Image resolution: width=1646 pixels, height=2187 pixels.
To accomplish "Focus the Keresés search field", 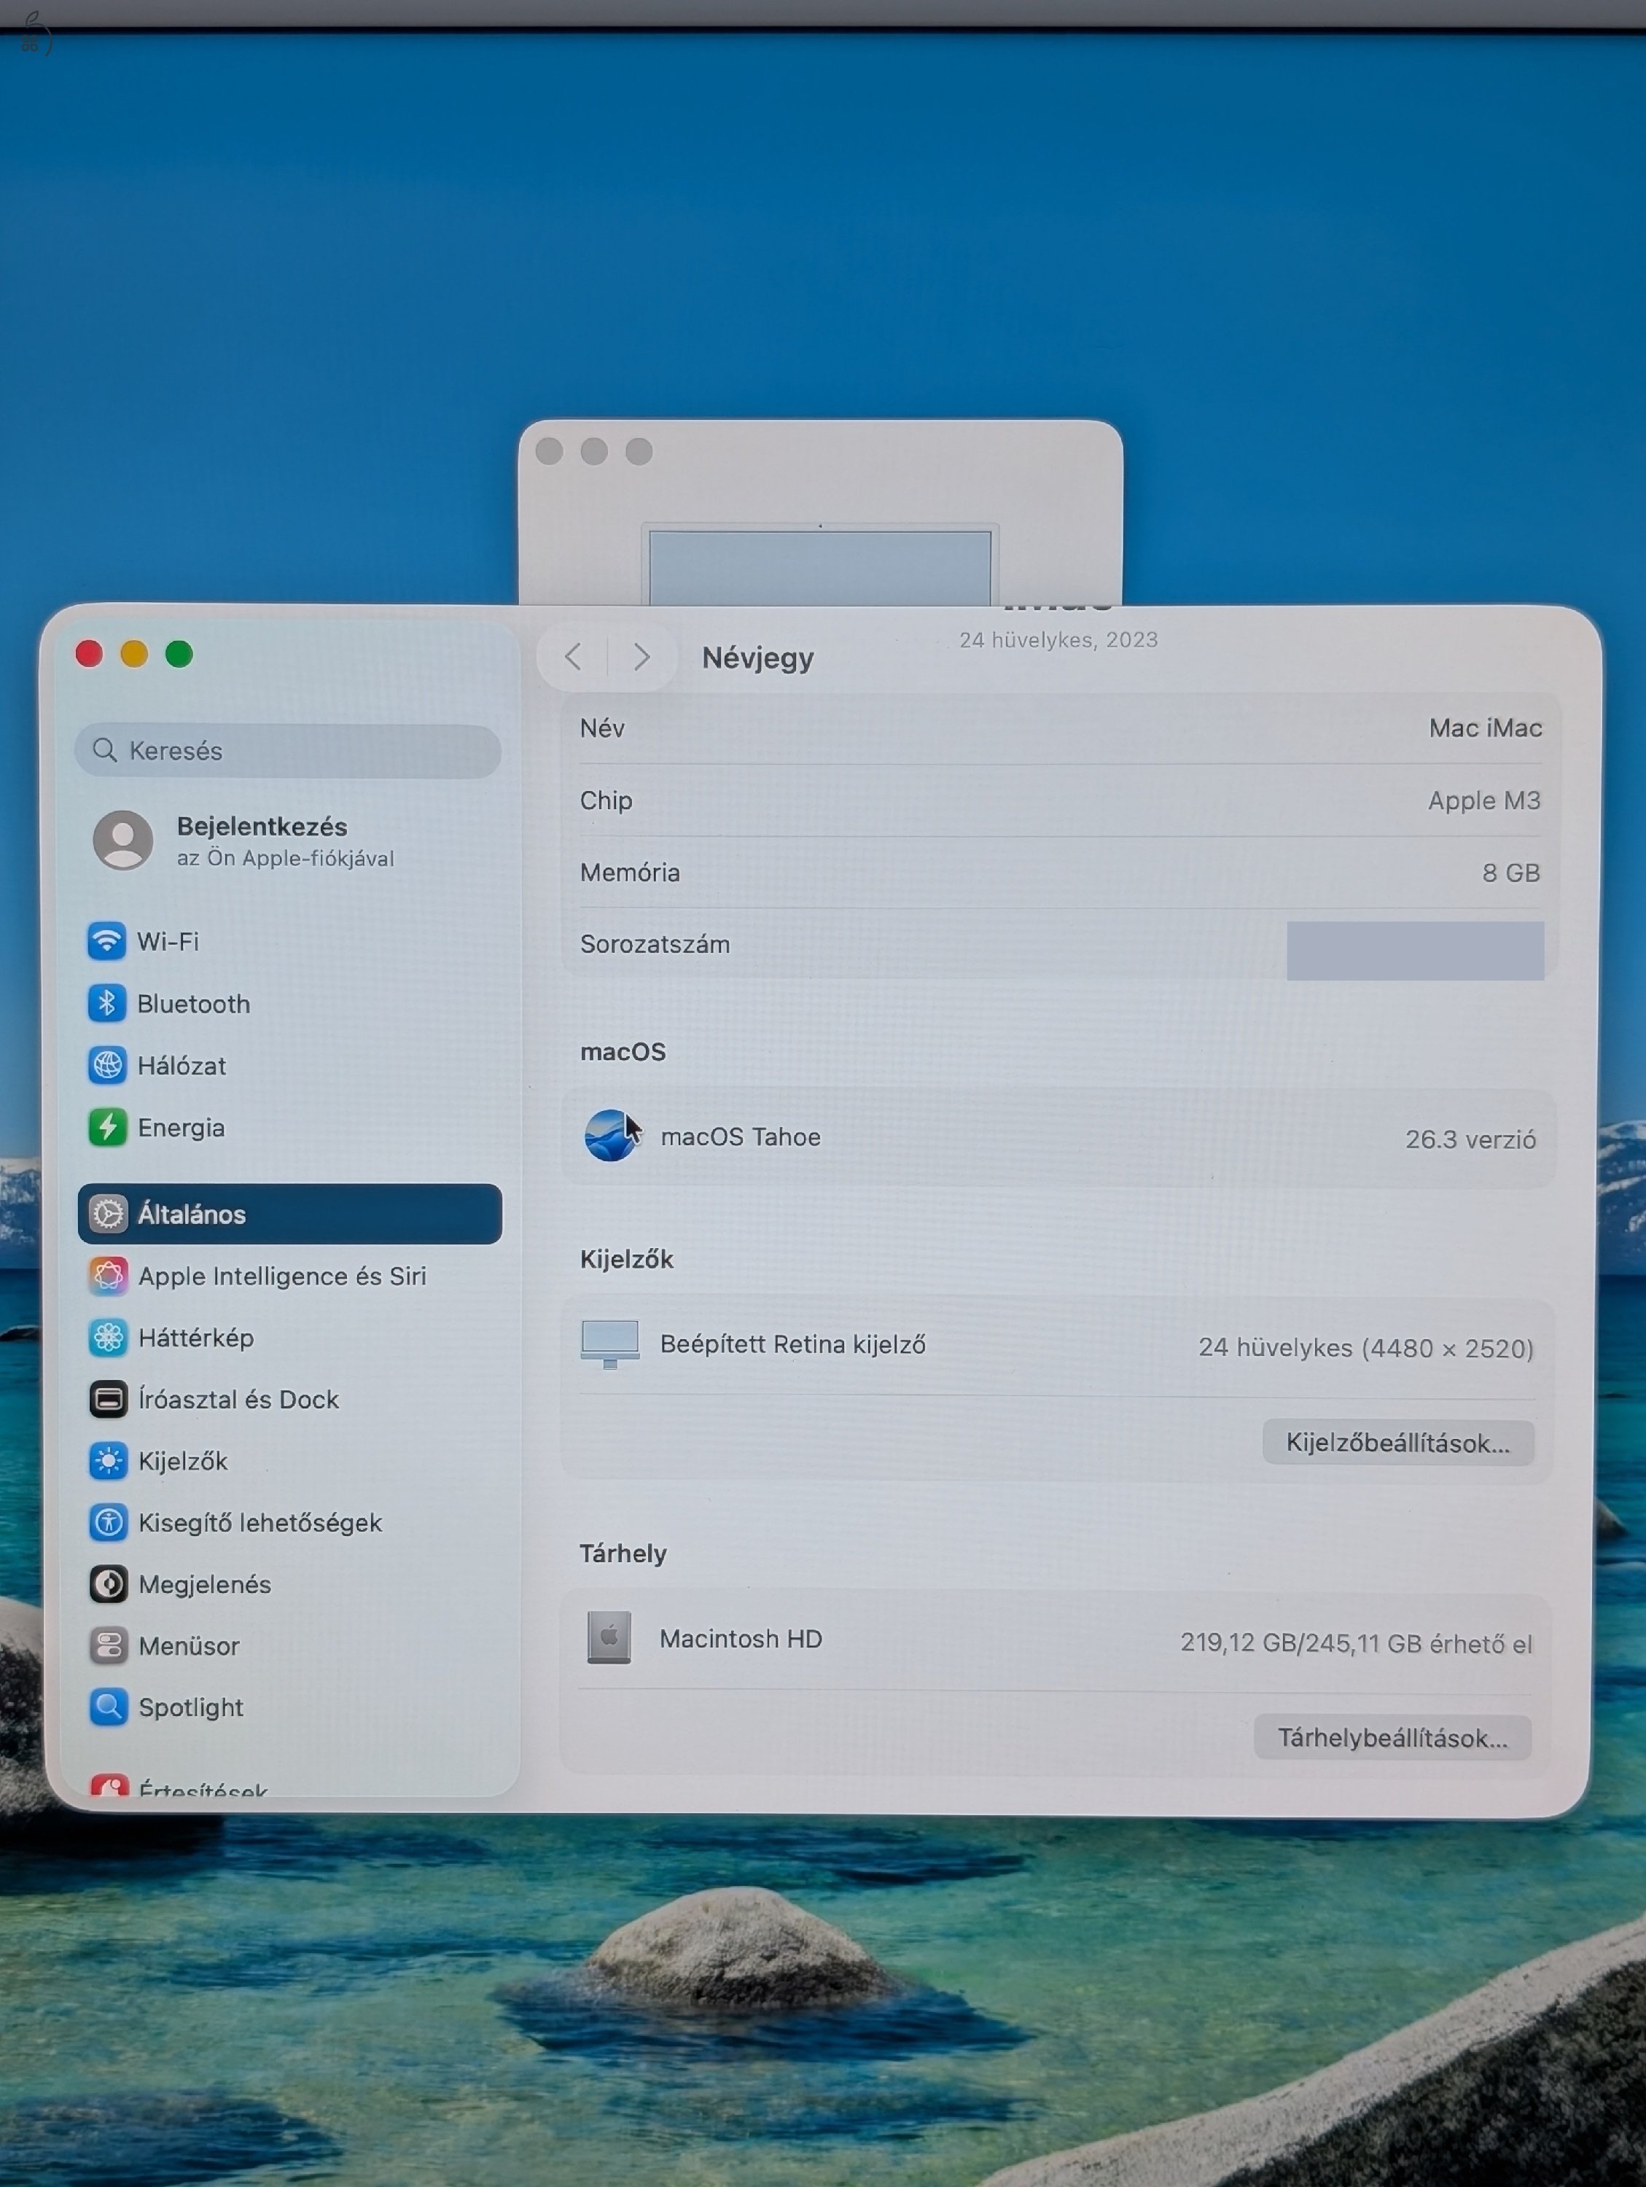I will 288,750.
